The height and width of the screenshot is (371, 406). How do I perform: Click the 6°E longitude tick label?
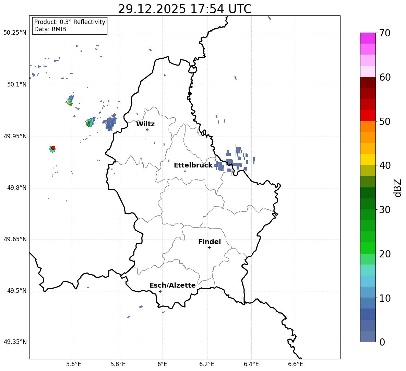coord(162,364)
